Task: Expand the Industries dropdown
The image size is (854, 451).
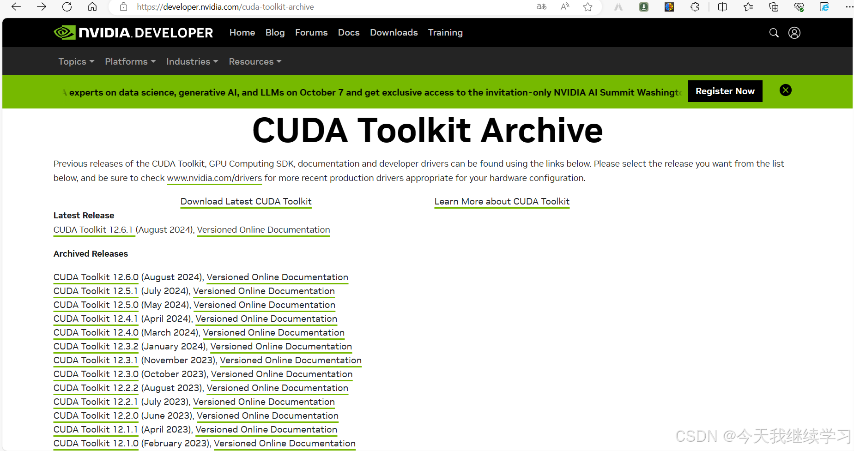Action: tap(192, 61)
